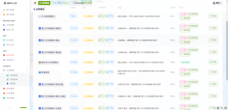The height and width of the screenshot is (110, 228).
Task: Open the 神坑 user profile dropdown
Action: 217,3
